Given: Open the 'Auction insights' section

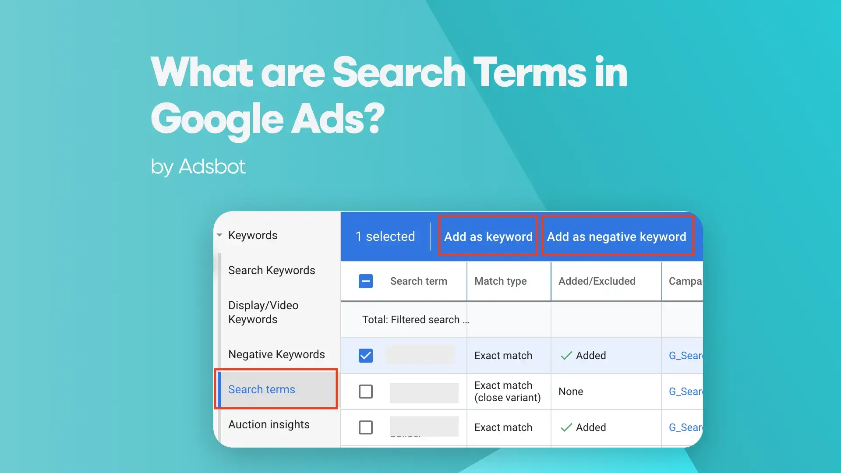Looking at the screenshot, I should coord(270,424).
